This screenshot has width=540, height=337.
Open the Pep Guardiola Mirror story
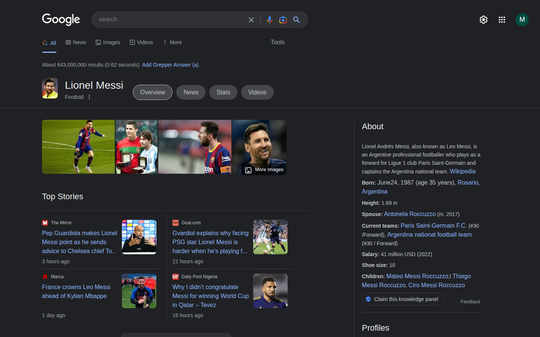tap(79, 242)
